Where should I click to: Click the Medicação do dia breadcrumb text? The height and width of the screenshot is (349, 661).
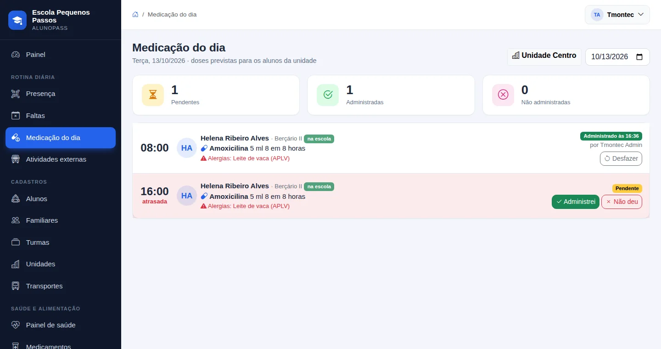[x=172, y=15]
